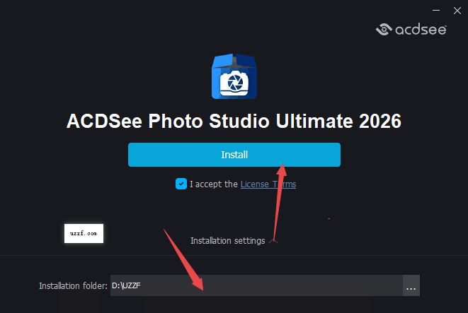
Task: Click the ACDSee Photo Studio Ultimate 2026 heading
Action: 234,121
